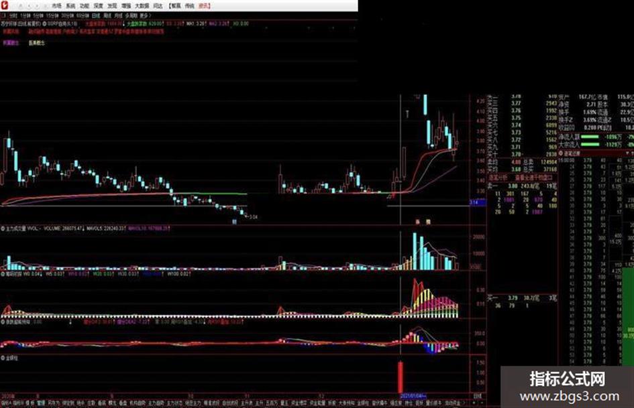
Task: Open the 问达 menu
Action: (158, 6)
